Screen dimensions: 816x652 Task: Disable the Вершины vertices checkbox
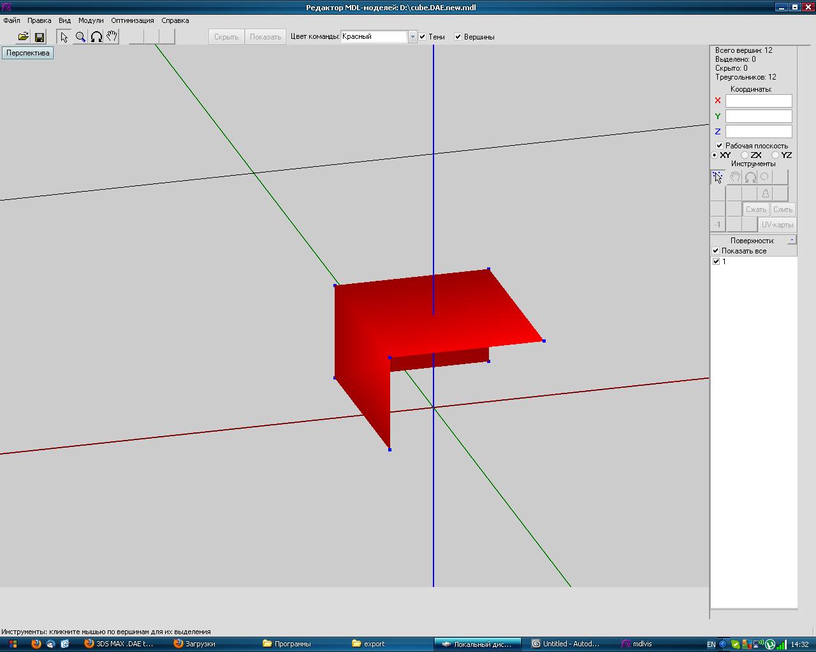point(458,37)
